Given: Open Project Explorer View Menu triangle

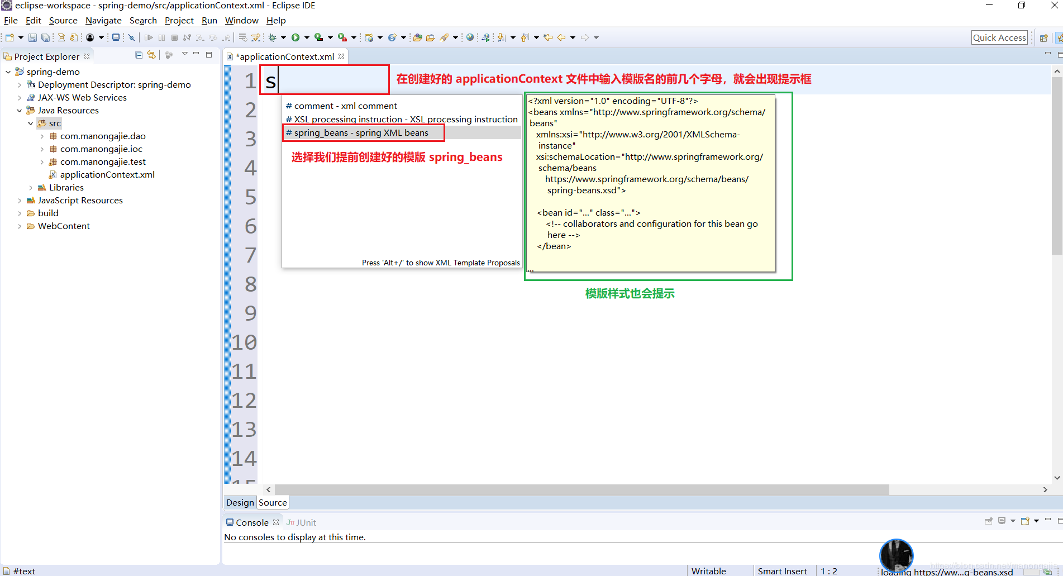Looking at the screenshot, I should [184, 54].
